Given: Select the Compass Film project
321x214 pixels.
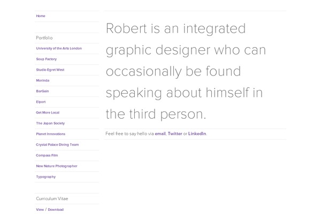Looking at the screenshot, I should tap(47, 155).
